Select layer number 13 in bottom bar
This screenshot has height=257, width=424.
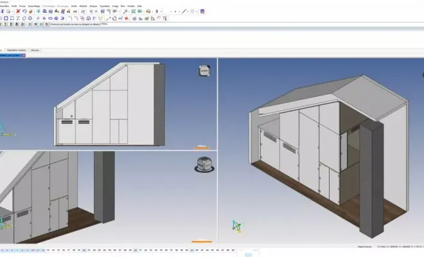coord(48,251)
